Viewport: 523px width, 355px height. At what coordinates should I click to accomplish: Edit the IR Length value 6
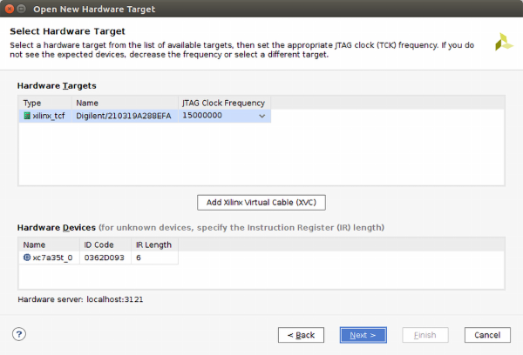point(154,258)
